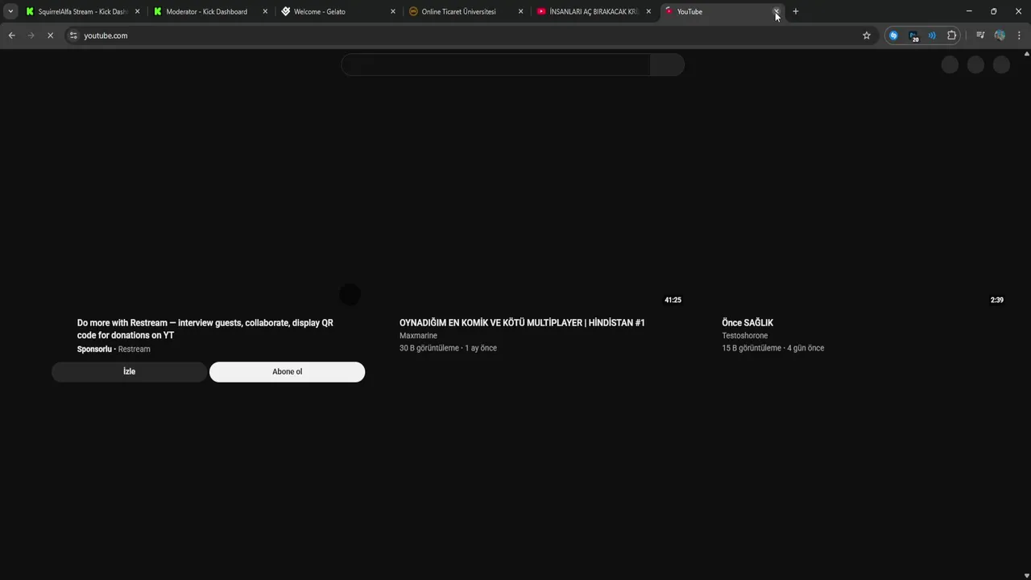
Task: Click the 41:25 duration badge thumbnail
Action: [x=673, y=300]
